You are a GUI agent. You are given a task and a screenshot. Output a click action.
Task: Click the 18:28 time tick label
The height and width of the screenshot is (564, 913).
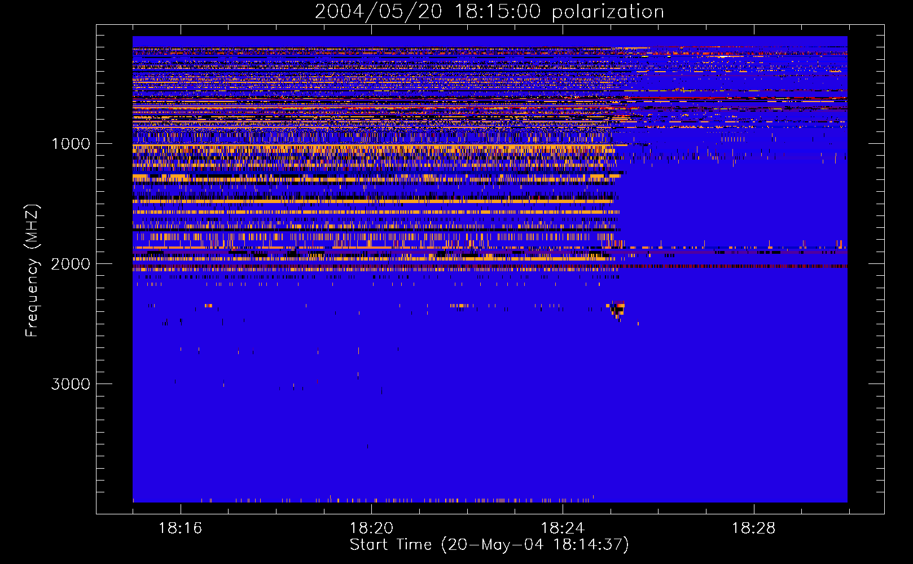(x=754, y=528)
